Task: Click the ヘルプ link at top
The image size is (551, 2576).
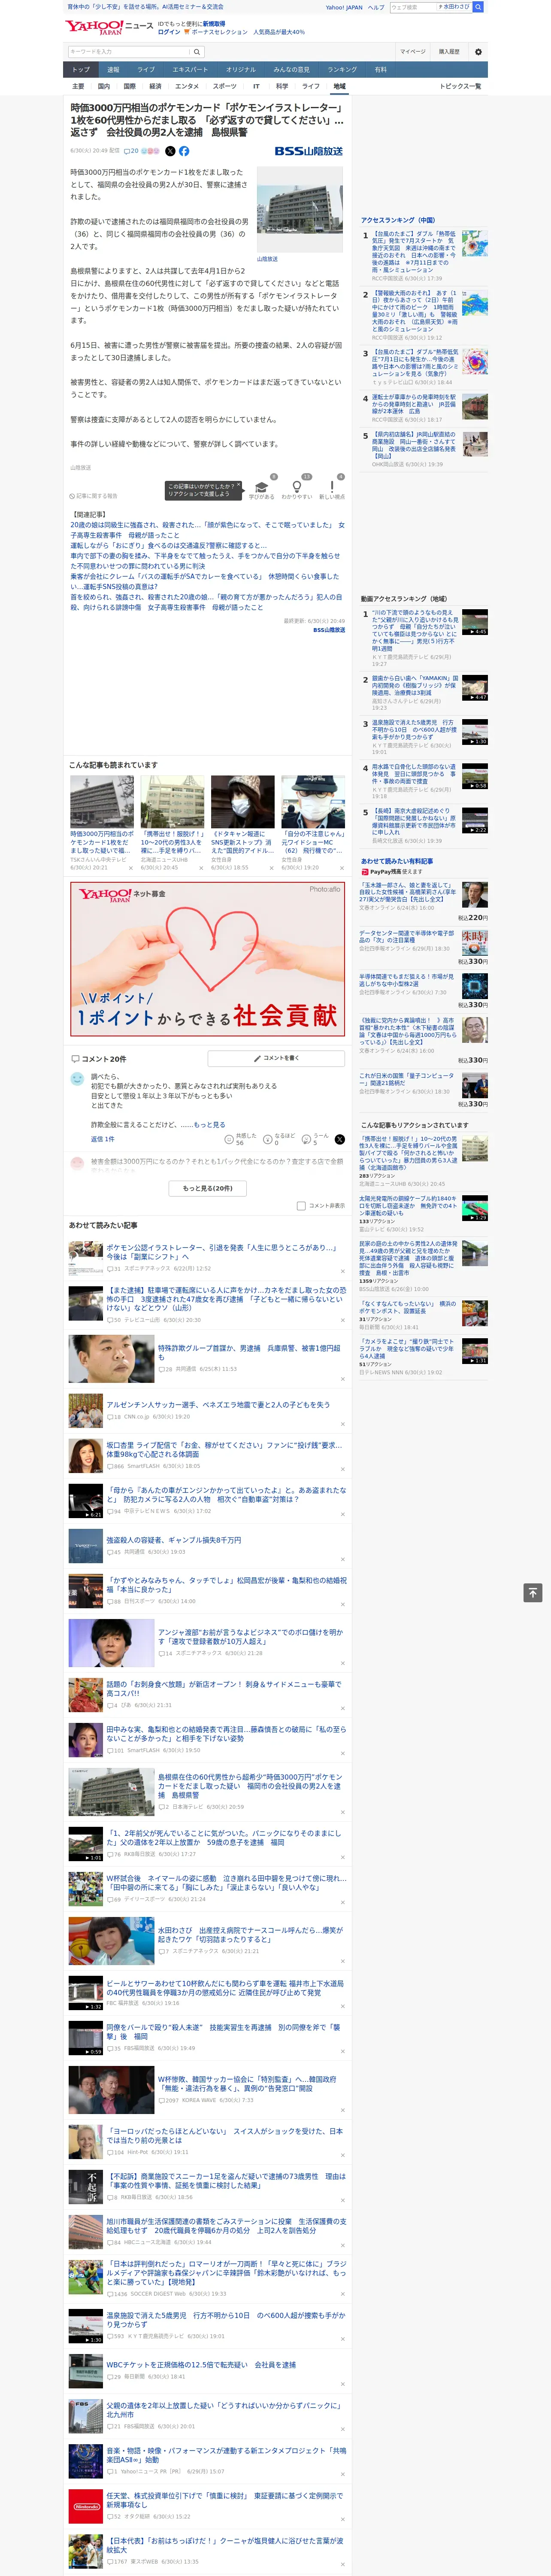Action: tap(375, 7)
